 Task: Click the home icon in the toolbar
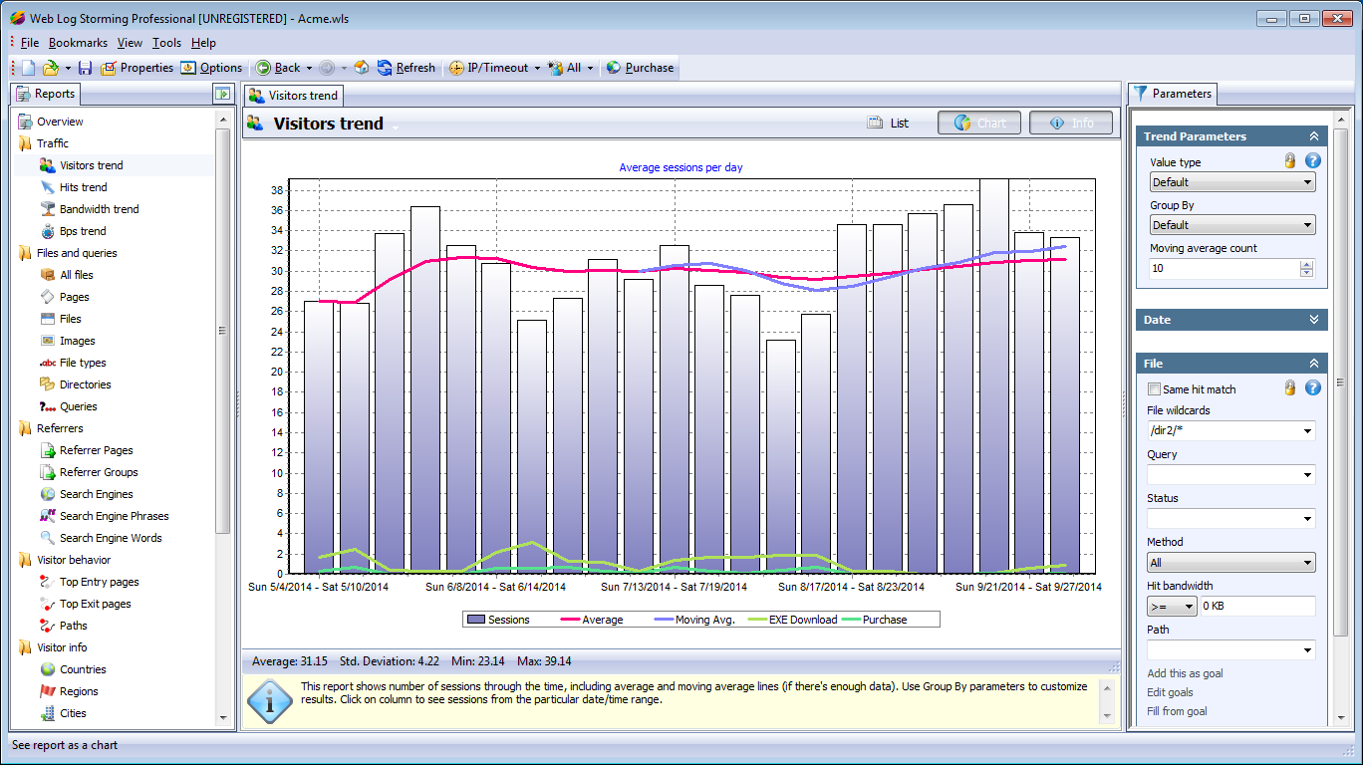pyautogui.click(x=362, y=68)
